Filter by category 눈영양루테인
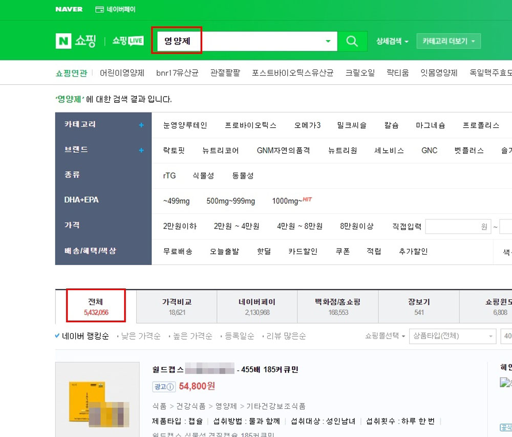 [185, 125]
